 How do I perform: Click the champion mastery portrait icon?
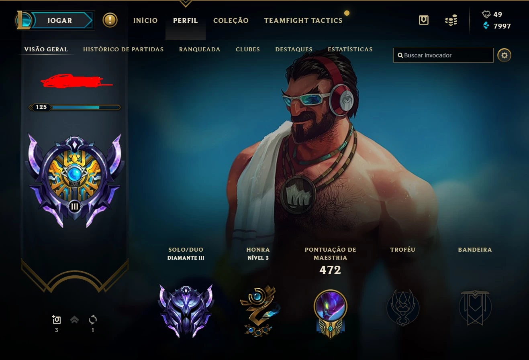click(x=331, y=313)
